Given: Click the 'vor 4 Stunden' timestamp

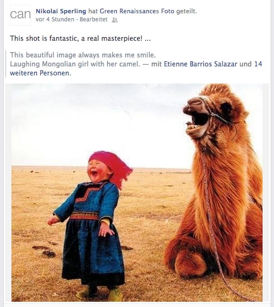Looking at the screenshot, I should pyautogui.click(x=55, y=19).
